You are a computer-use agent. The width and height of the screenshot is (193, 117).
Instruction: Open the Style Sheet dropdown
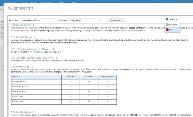click(x=85, y=20)
